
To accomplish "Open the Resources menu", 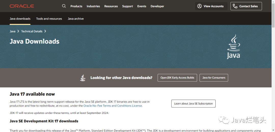I will coord(111,6).
